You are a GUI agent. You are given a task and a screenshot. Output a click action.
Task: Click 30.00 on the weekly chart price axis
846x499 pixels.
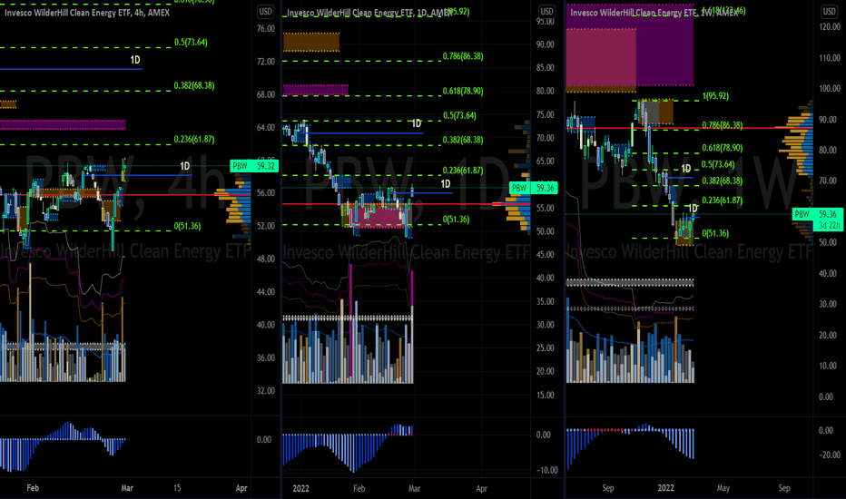[830, 304]
